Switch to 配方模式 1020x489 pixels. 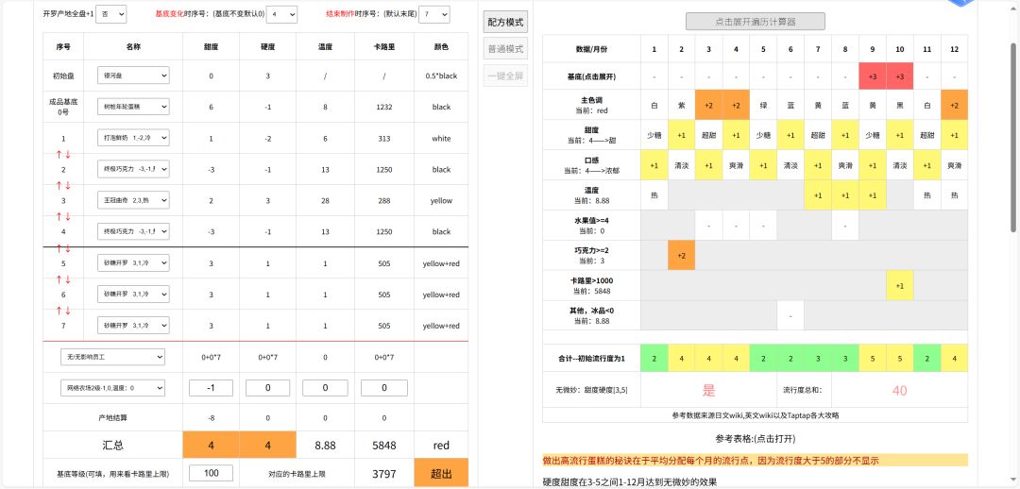505,23
